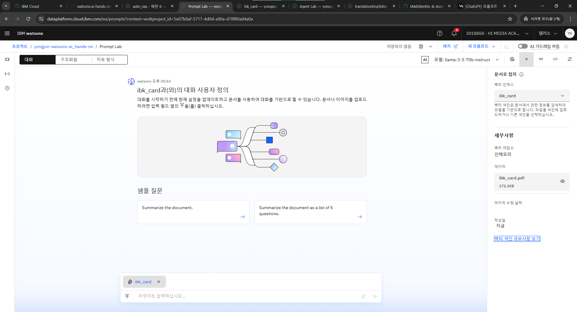This screenshot has height=312, width=577.
Task: Open the browser three-dot menu
Action: click(570, 19)
